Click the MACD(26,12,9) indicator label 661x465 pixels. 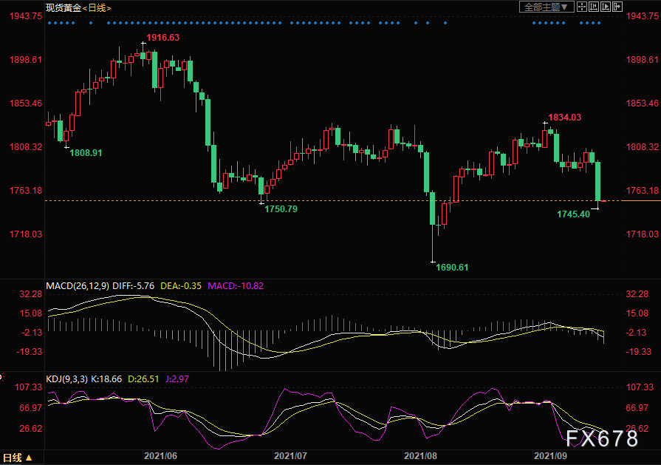pyautogui.click(x=77, y=286)
